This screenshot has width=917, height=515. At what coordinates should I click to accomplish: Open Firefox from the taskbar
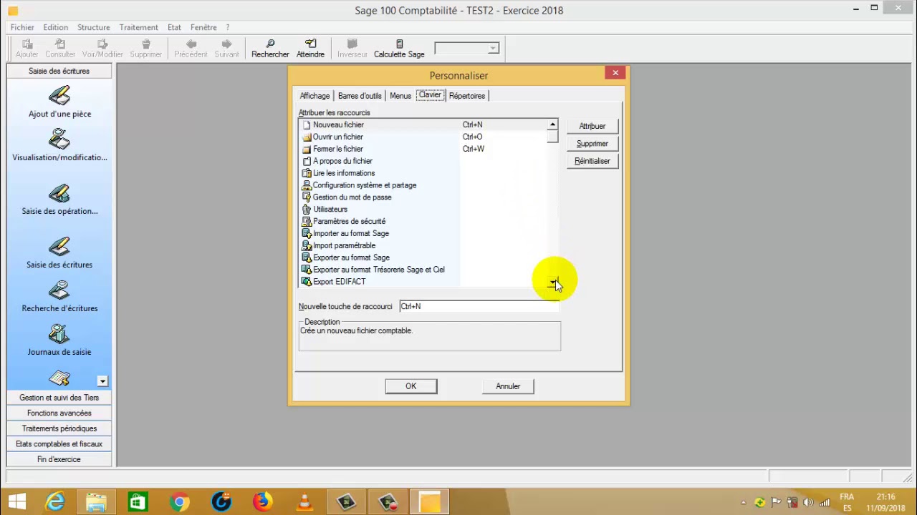(x=262, y=502)
